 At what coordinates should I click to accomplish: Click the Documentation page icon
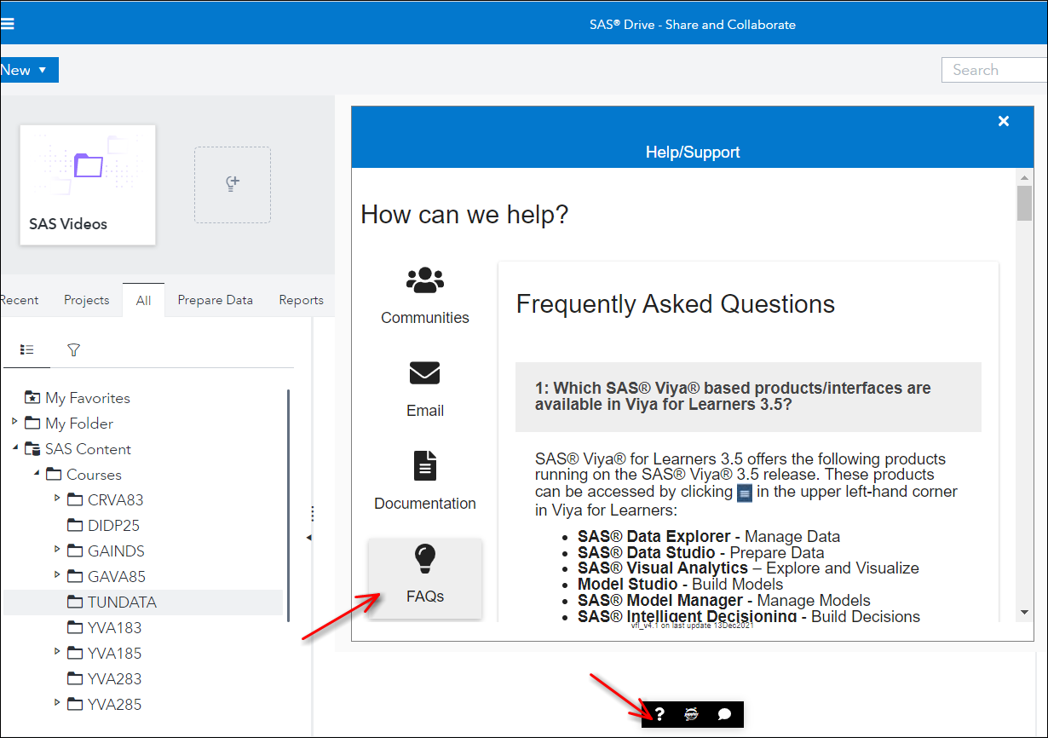pos(425,466)
